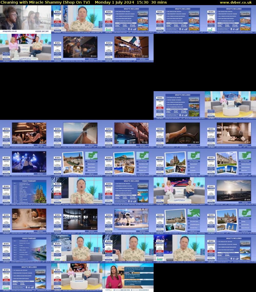Screen dimensions: 256x292
Task: Click the '30 mins' duration text
Action: (159, 2)
